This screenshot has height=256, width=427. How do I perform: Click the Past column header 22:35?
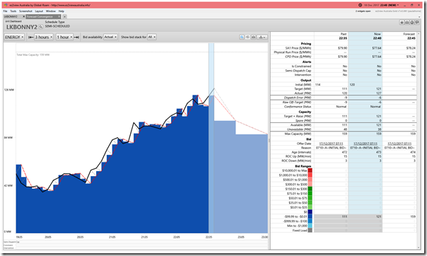pos(343,38)
